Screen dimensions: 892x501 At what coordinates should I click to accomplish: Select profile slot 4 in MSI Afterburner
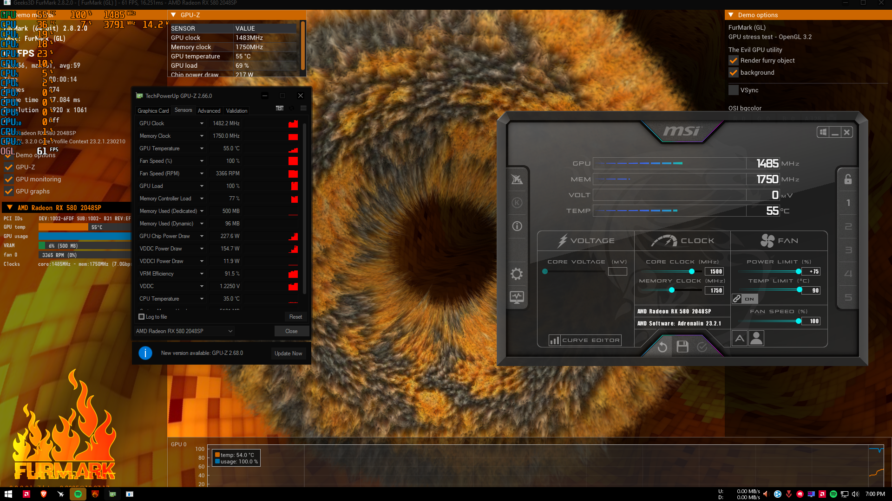pyautogui.click(x=848, y=274)
